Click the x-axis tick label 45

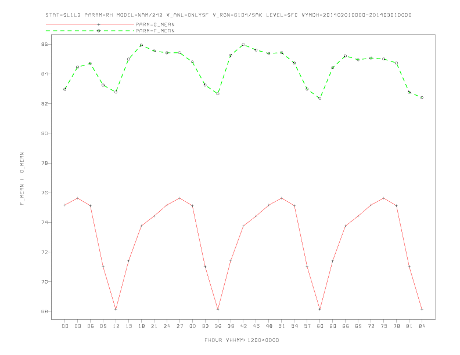tap(256, 326)
